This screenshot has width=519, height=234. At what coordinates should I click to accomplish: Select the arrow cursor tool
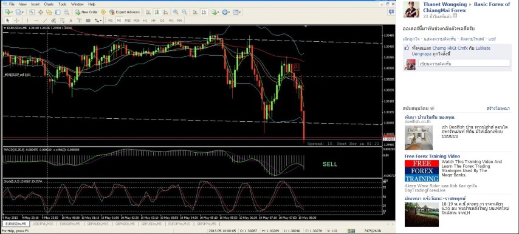pos(7,20)
